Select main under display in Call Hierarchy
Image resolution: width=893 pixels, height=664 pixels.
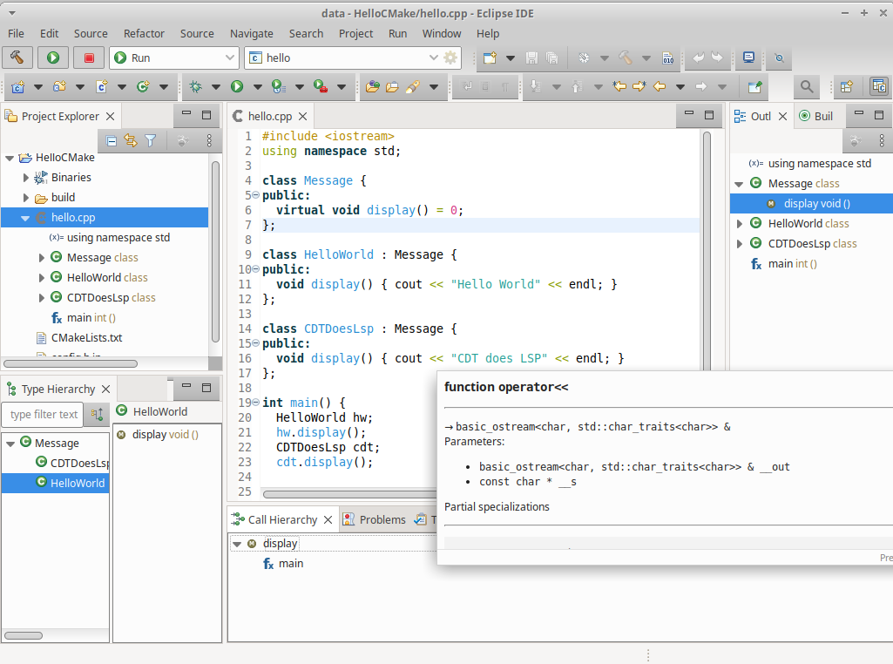pyautogui.click(x=290, y=564)
